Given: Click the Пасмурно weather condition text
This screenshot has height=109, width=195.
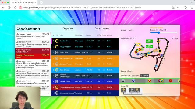Looking at the screenshot, I should (x=129, y=38).
